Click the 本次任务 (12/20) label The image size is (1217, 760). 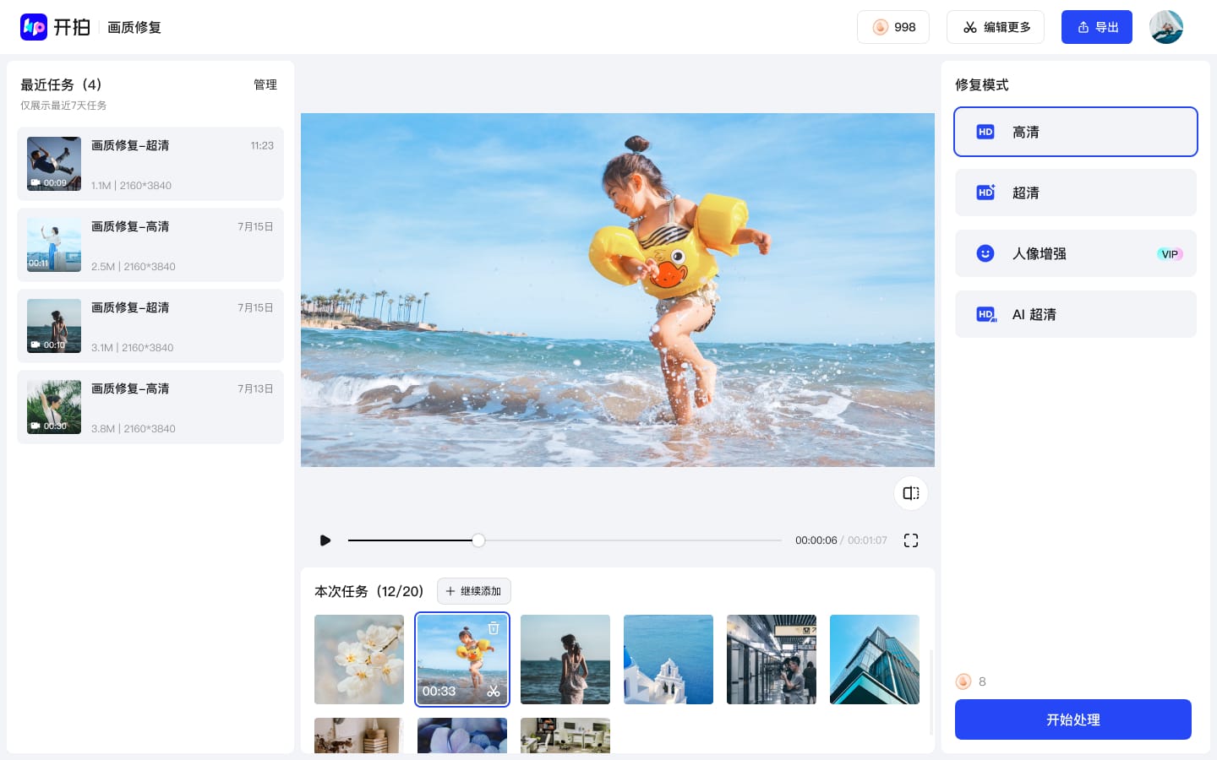pos(369,591)
